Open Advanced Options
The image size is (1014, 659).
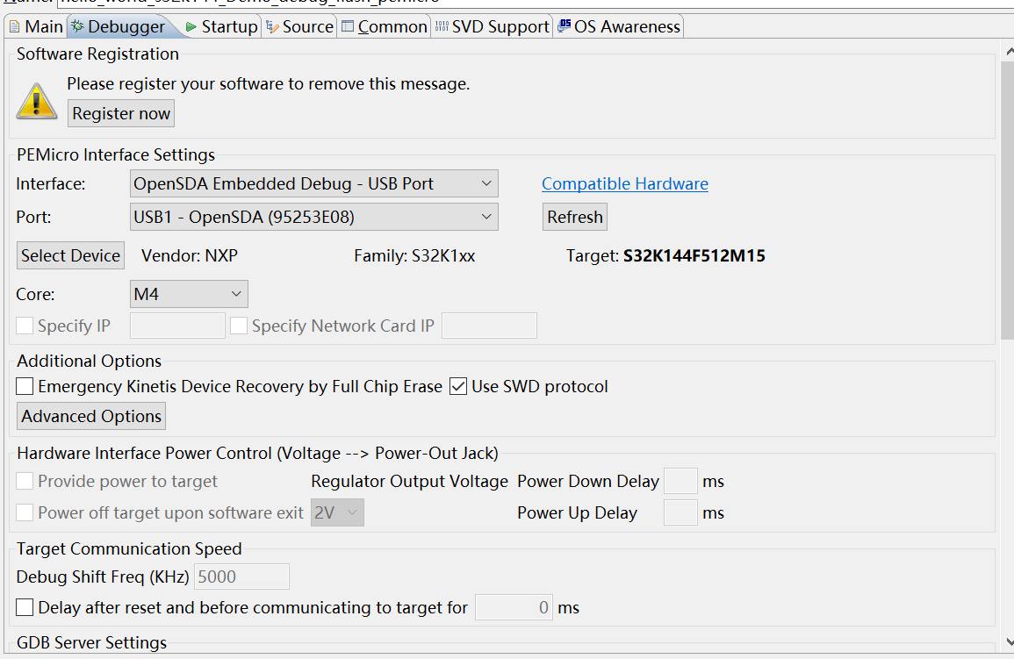91,416
